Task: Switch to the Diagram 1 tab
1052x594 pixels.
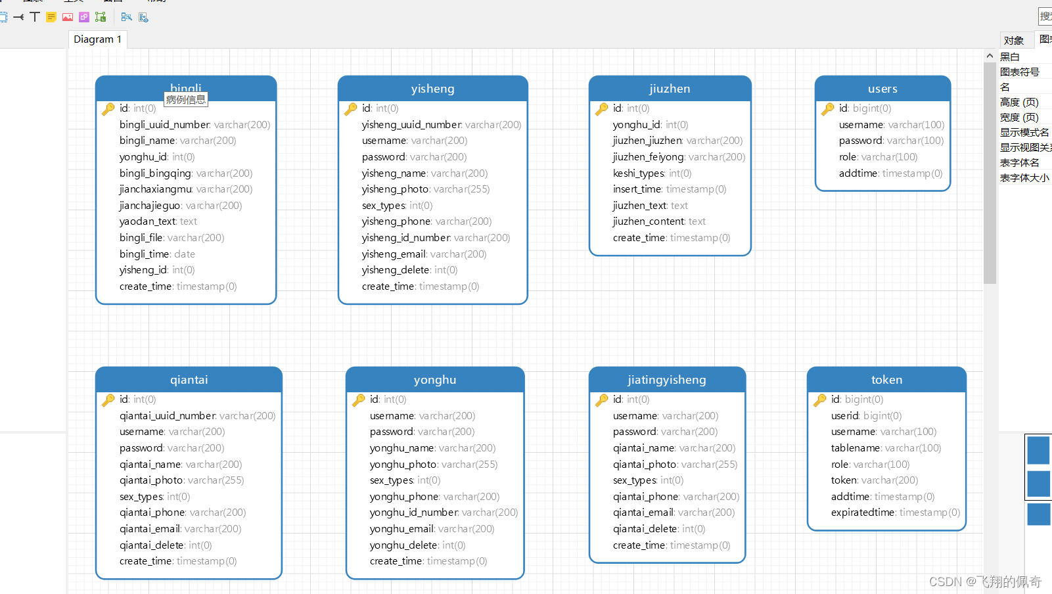Action: [x=97, y=39]
